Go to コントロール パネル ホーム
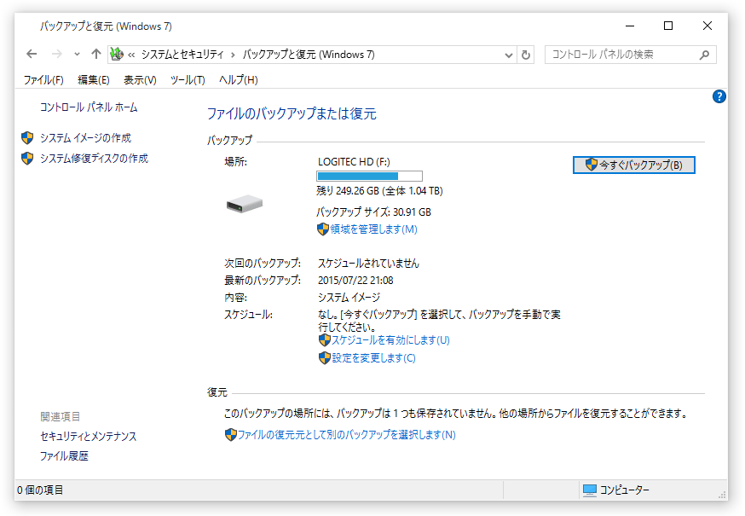This screenshot has height=516, width=745. coord(89,107)
